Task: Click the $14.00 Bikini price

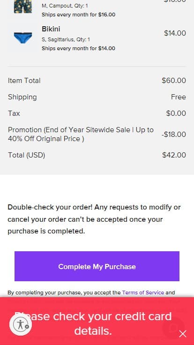Action: point(175,33)
